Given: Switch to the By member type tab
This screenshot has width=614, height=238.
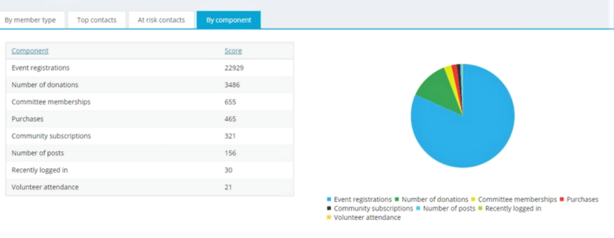Looking at the screenshot, I should point(31,20).
